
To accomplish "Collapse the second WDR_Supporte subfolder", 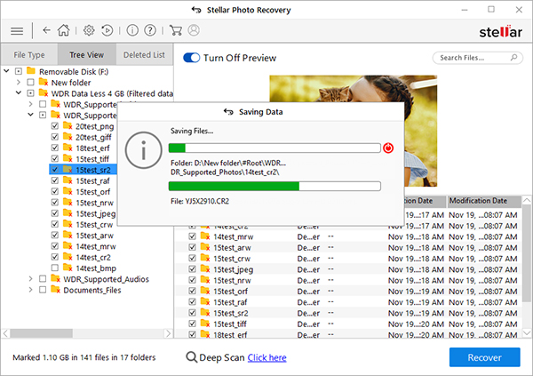I will pyautogui.click(x=31, y=115).
